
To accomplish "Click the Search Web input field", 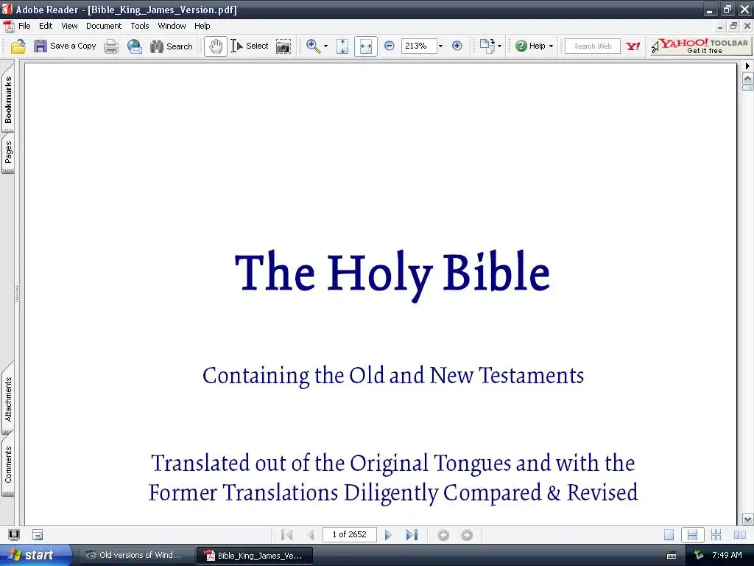I will 593,46.
